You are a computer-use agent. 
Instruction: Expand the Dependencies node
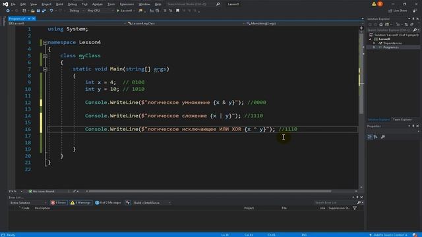pos(374,43)
